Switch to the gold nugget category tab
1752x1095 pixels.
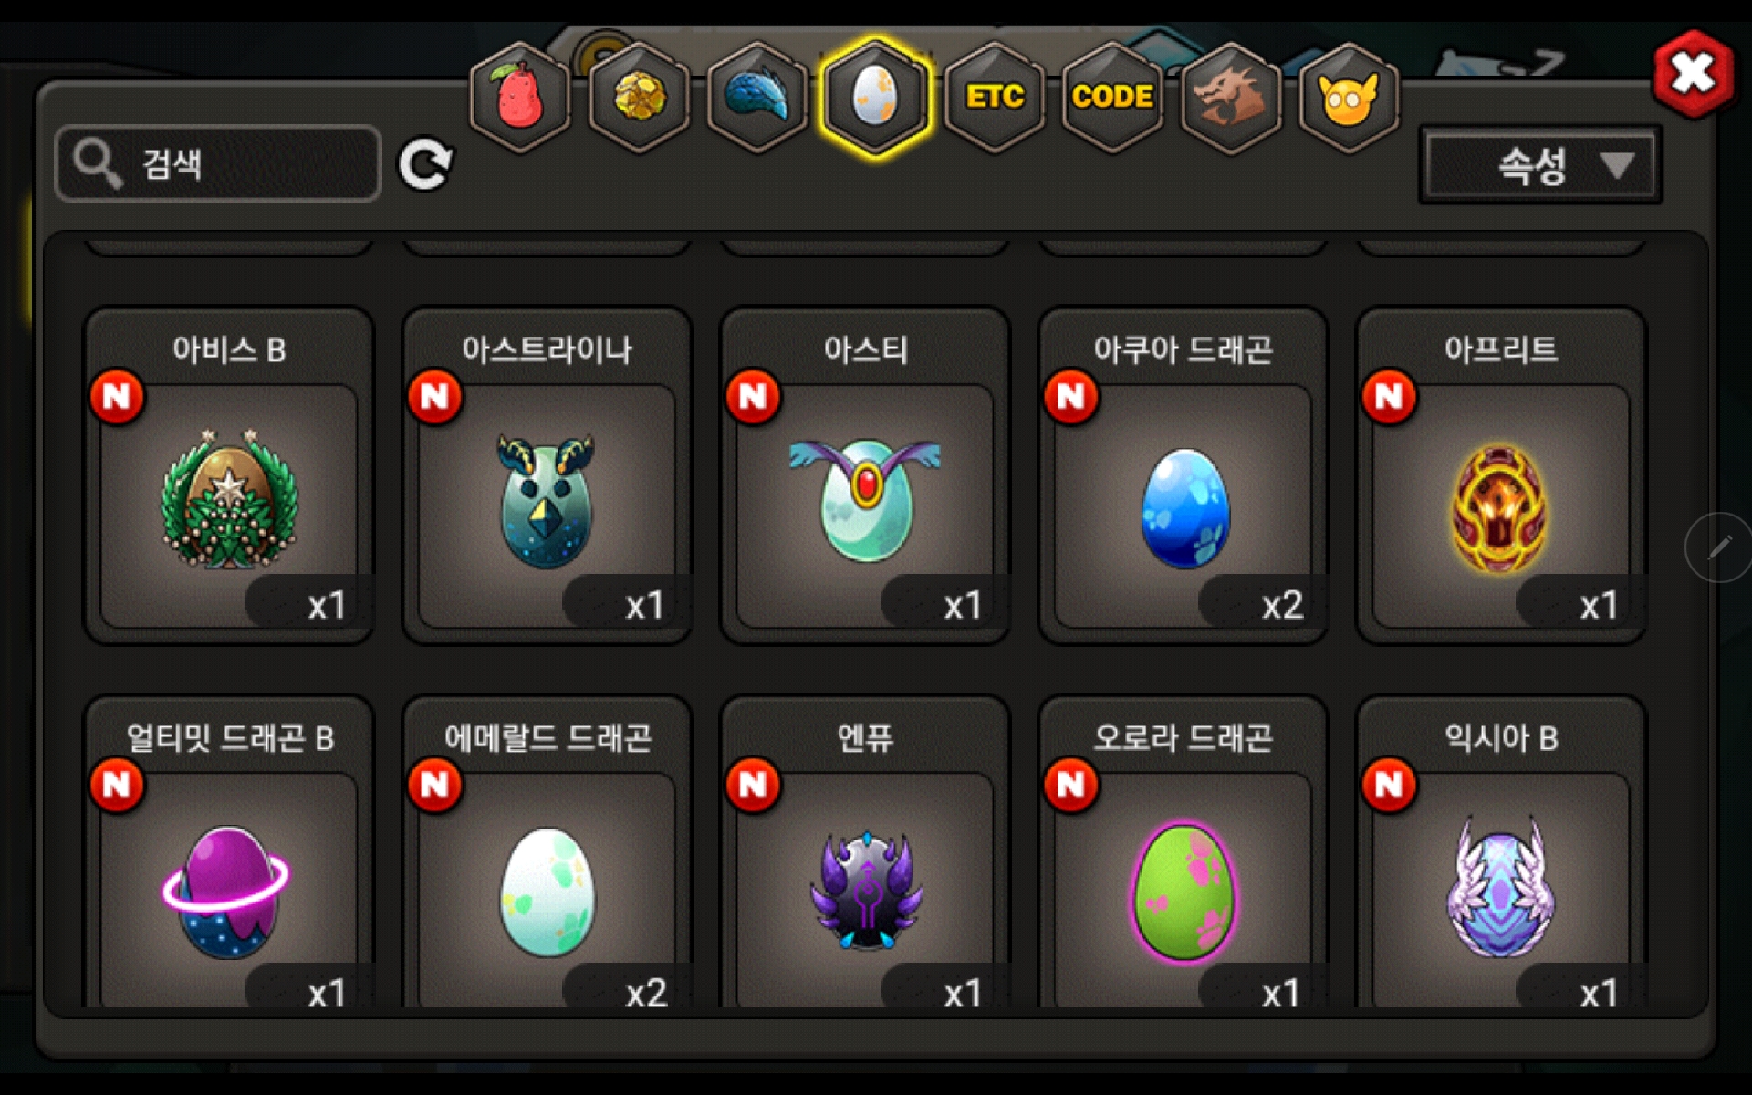(x=639, y=97)
